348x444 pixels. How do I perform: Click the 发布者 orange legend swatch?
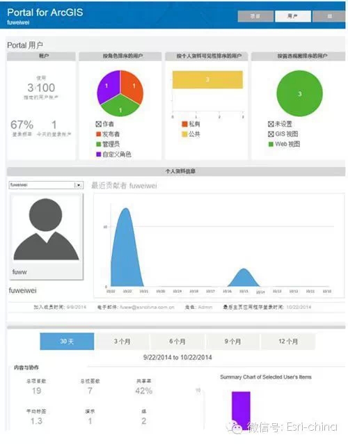99,134
